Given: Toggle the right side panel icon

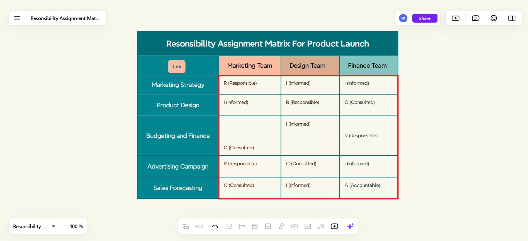Looking at the screenshot, I should (x=512, y=18).
